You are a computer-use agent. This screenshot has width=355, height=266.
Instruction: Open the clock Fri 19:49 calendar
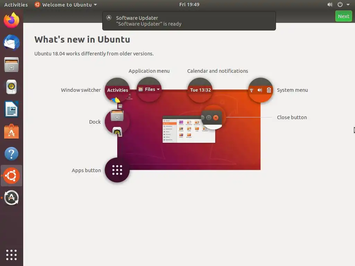[x=189, y=5]
